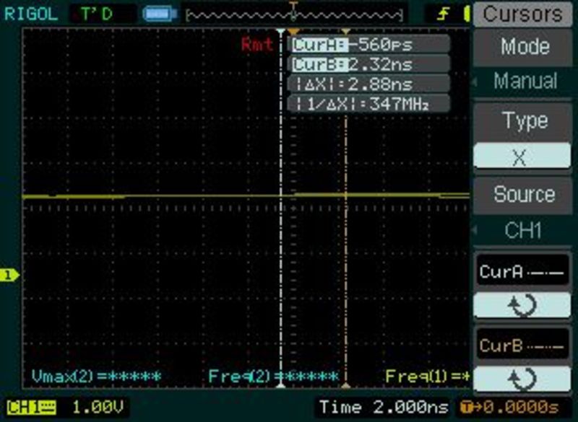The image size is (578, 422).
Task: Click the RIGOL logo
Action: click(x=29, y=12)
